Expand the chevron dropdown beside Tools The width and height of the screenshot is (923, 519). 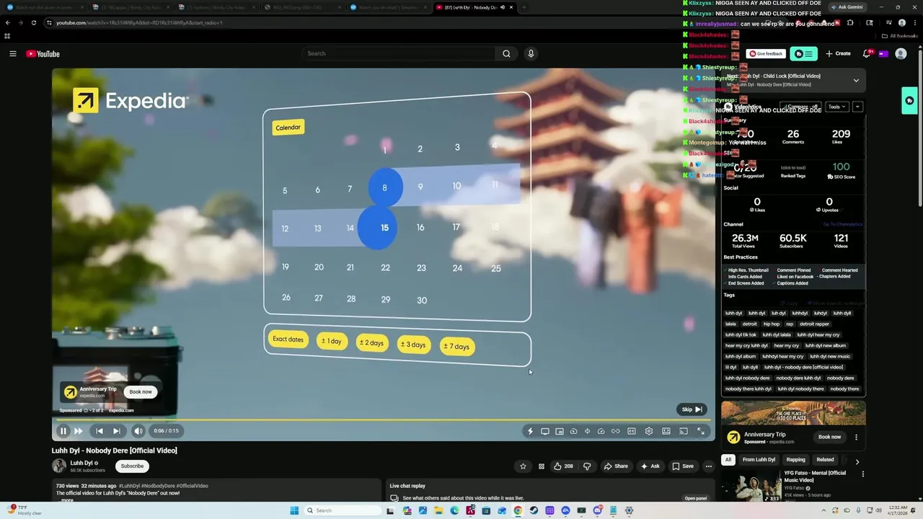(857, 107)
